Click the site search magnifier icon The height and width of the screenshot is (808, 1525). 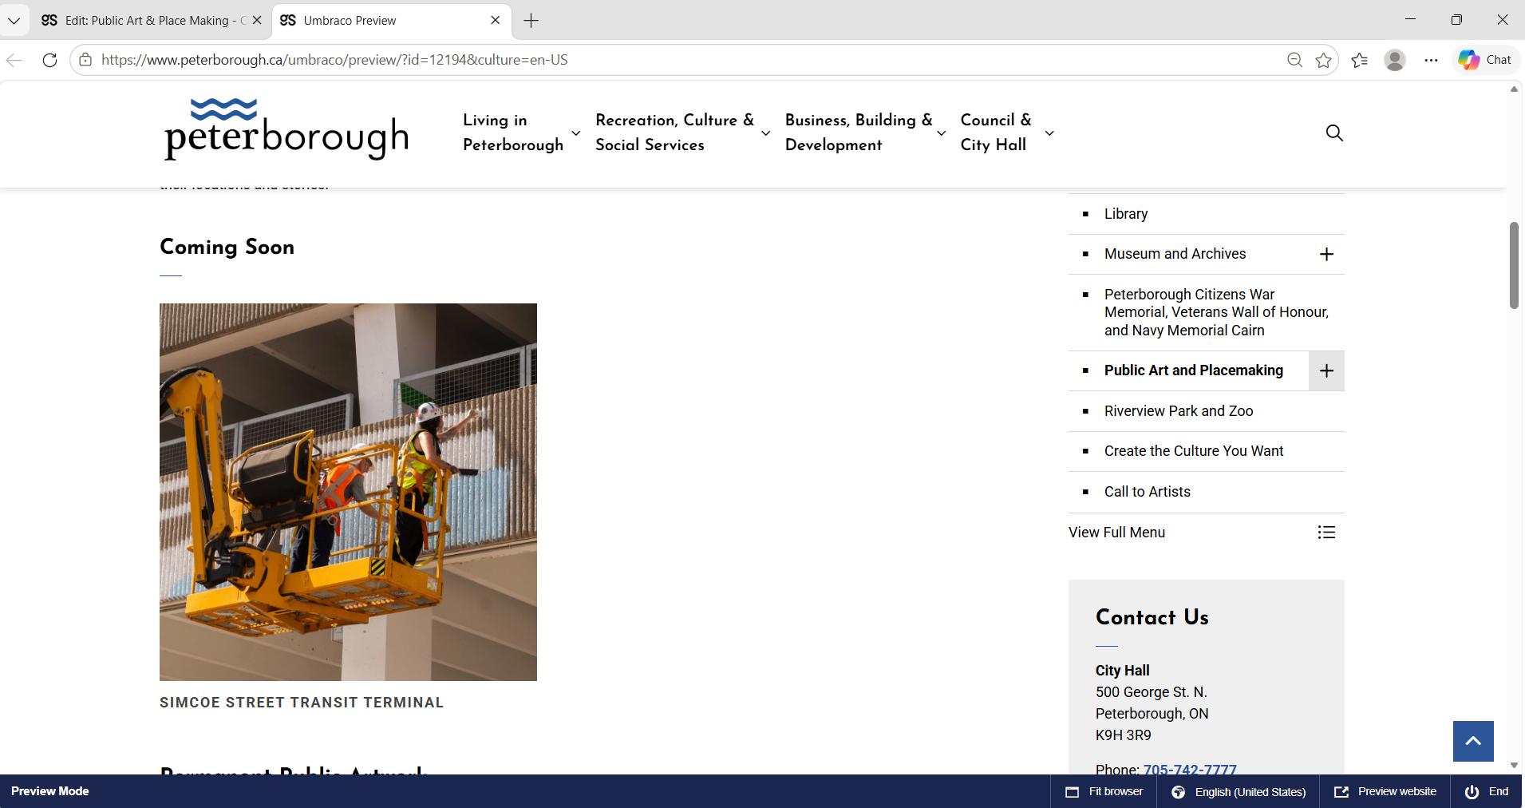pyautogui.click(x=1334, y=133)
